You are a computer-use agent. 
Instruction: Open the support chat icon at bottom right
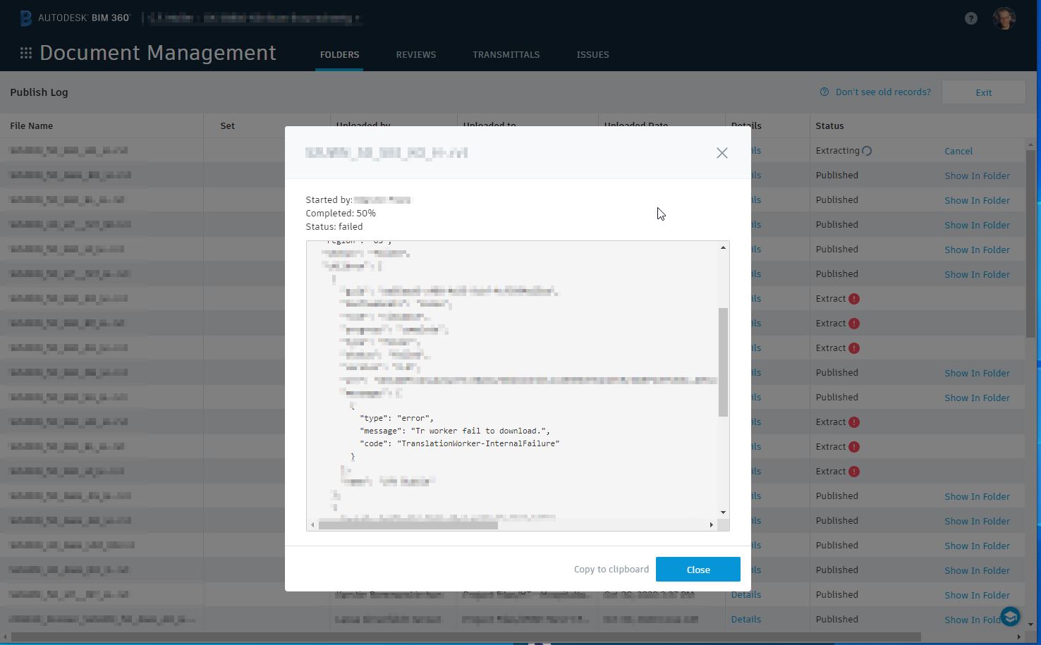point(1010,616)
